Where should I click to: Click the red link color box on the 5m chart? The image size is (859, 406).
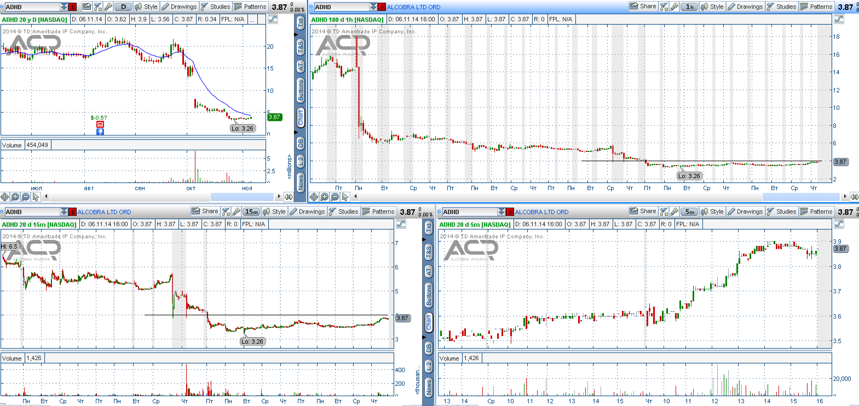[510, 212]
